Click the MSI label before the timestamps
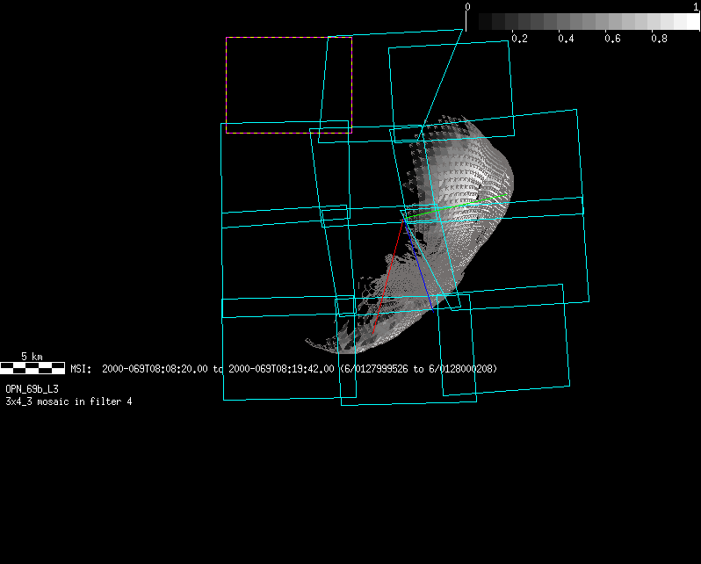Image resolution: width=701 pixels, height=564 pixels. (x=81, y=369)
